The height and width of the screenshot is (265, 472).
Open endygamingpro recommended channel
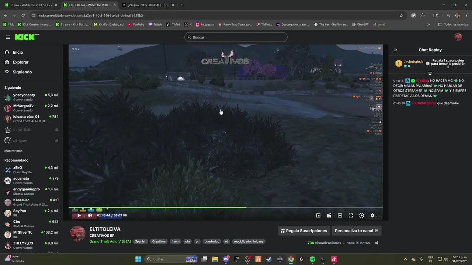pos(31,191)
